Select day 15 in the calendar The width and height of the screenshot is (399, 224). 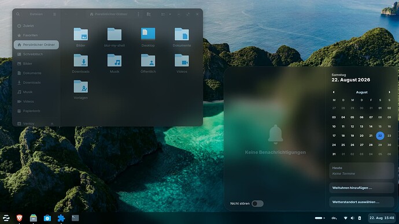pyautogui.click(x=380, y=126)
